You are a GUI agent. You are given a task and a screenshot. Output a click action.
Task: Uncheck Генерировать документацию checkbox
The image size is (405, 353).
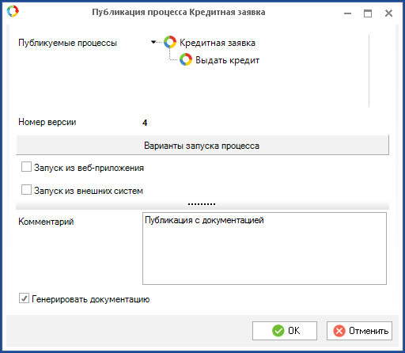pyautogui.click(x=24, y=298)
